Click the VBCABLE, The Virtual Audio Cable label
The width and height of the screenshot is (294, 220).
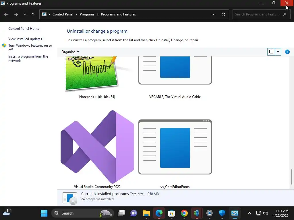pos(175,97)
